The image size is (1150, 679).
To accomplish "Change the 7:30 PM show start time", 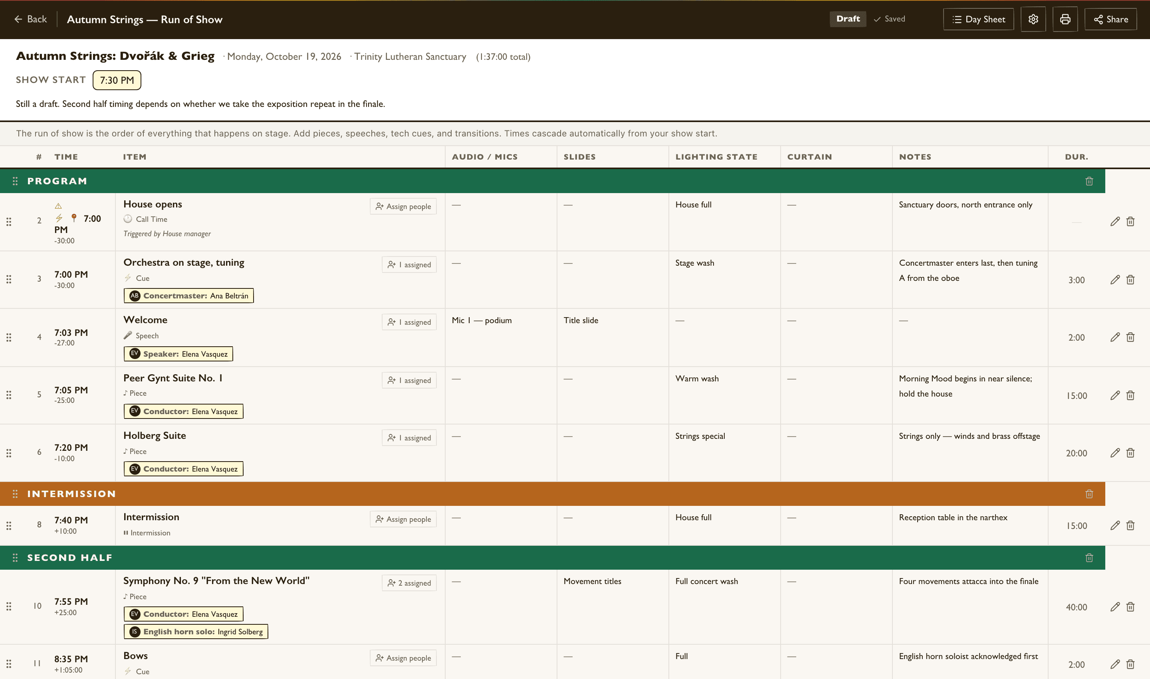I will [117, 80].
